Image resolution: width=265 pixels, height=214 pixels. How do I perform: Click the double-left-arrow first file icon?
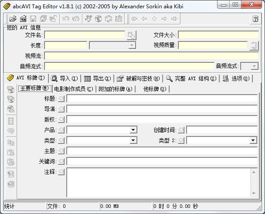(134, 19)
